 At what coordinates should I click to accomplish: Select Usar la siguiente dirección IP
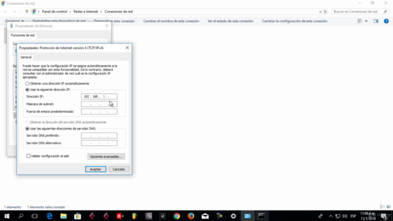click(27, 90)
